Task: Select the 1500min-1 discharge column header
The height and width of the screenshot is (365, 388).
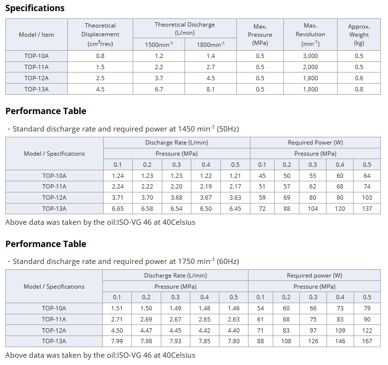Action: pos(159,44)
